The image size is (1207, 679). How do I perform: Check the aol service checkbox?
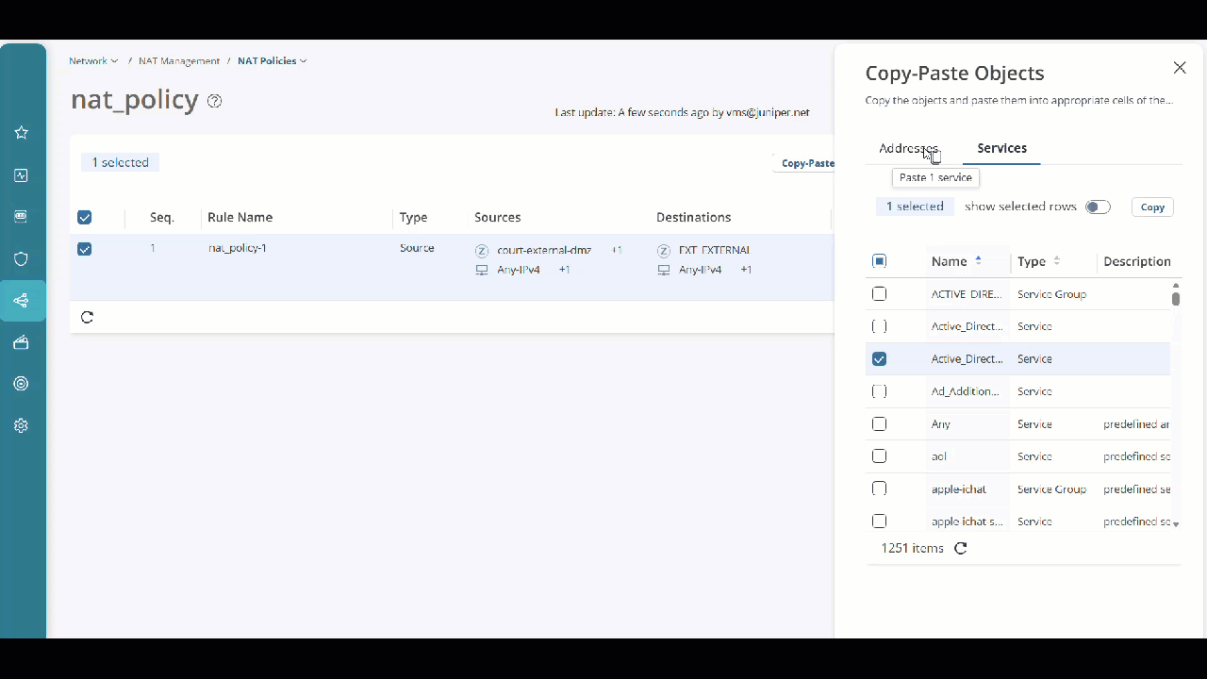(880, 456)
